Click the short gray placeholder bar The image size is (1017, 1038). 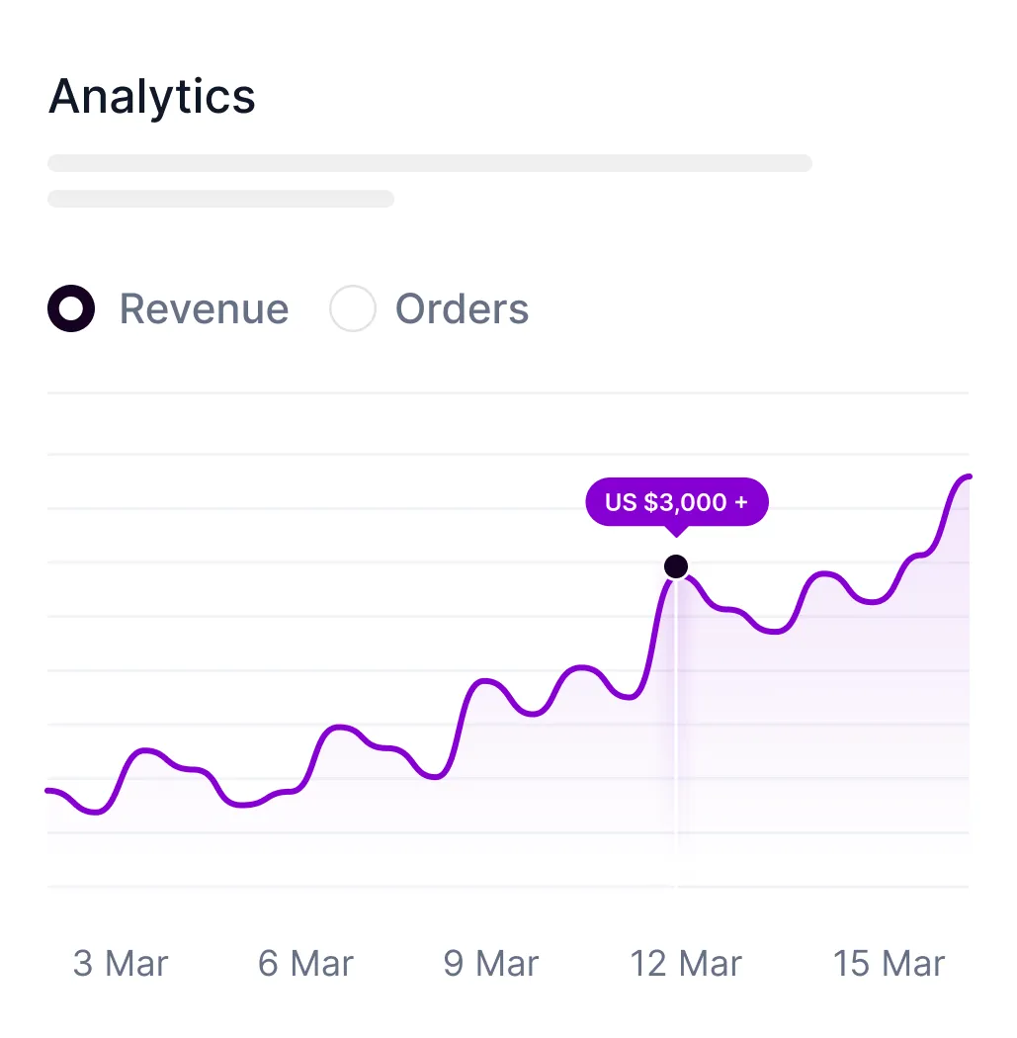(x=221, y=199)
